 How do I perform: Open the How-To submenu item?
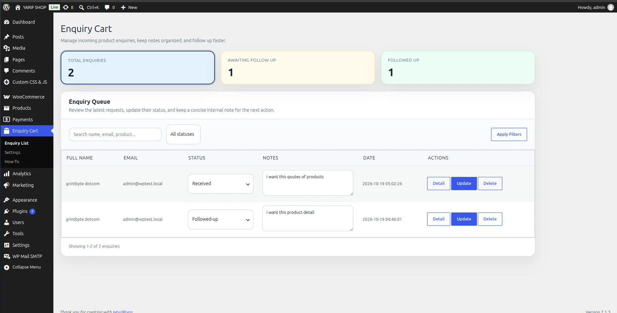pyautogui.click(x=12, y=162)
